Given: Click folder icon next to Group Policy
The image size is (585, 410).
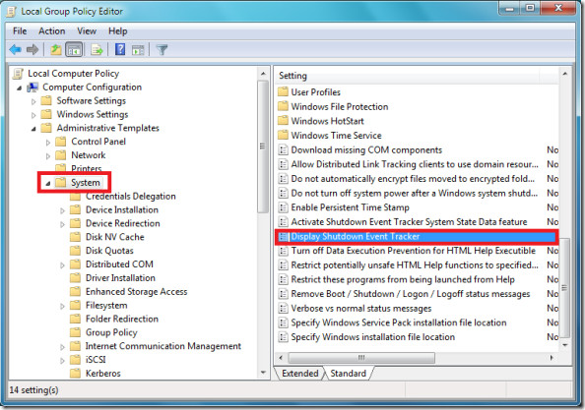Looking at the screenshot, I should pos(76,332).
